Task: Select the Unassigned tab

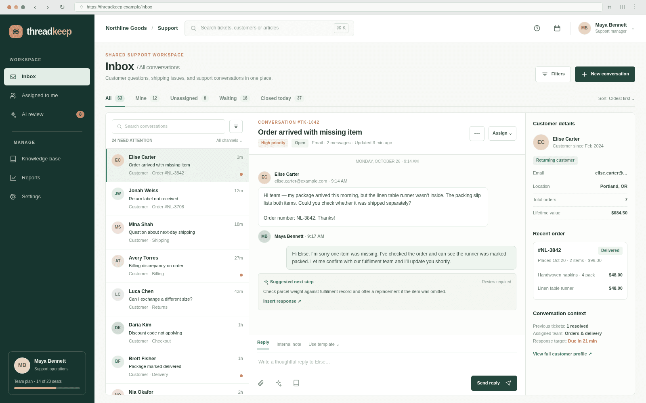Action: [x=189, y=98]
